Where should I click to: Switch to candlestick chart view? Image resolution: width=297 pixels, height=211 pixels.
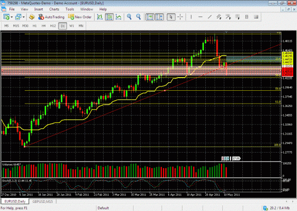point(109,17)
